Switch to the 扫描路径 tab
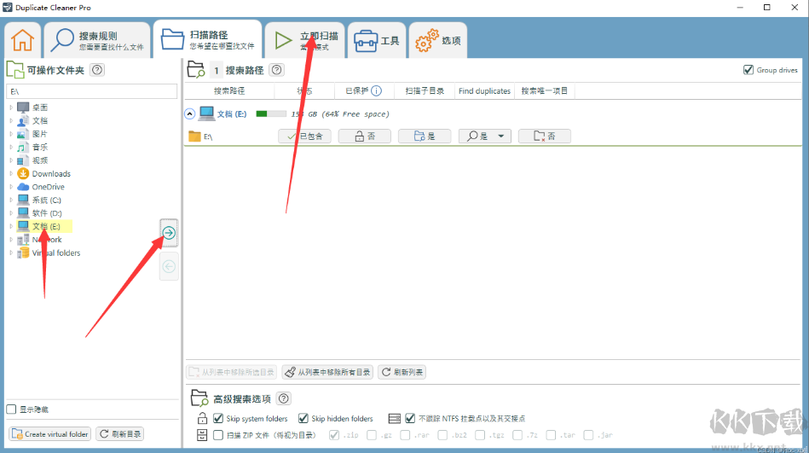The height and width of the screenshot is (453, 809). pos(208,39)
